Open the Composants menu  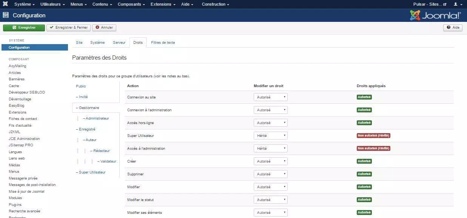pyautogui.click(x=131, y=4)
